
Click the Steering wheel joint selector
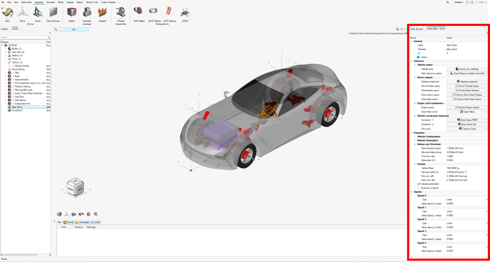click(467, 81)
